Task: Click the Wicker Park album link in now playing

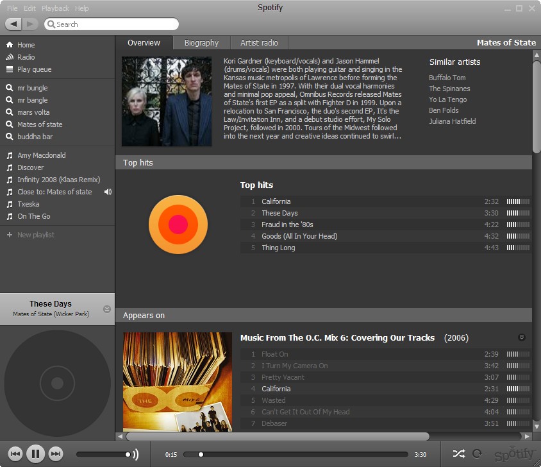Action: tap(72, 314)
